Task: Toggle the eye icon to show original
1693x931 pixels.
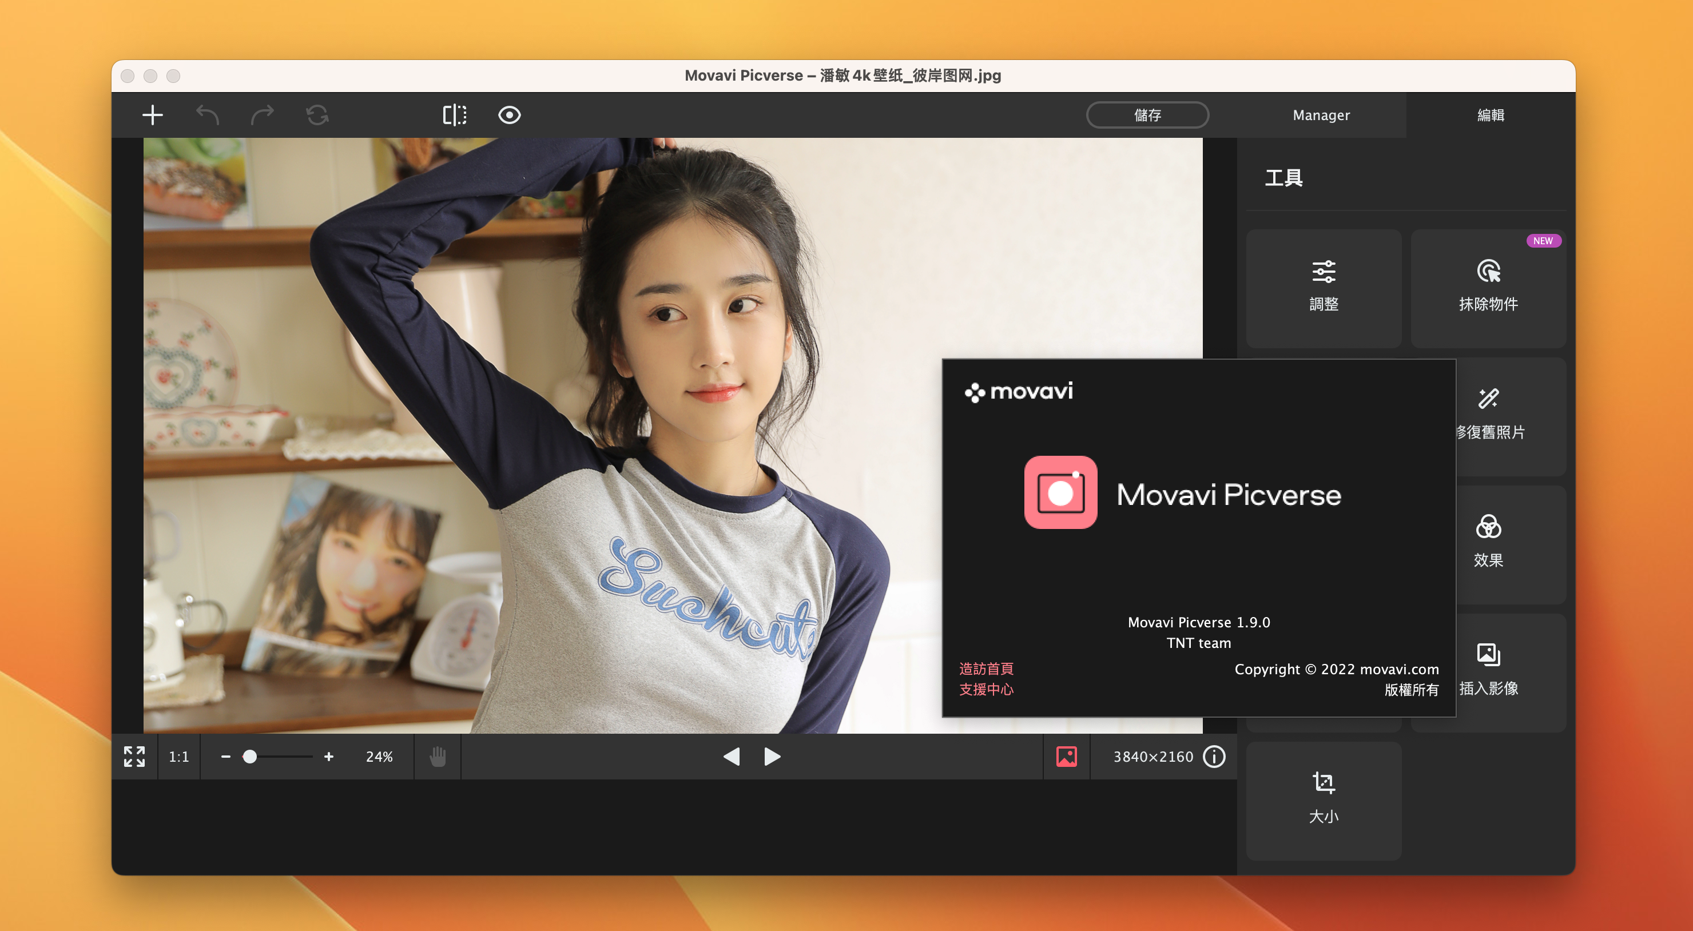Action: click(510, 115)
